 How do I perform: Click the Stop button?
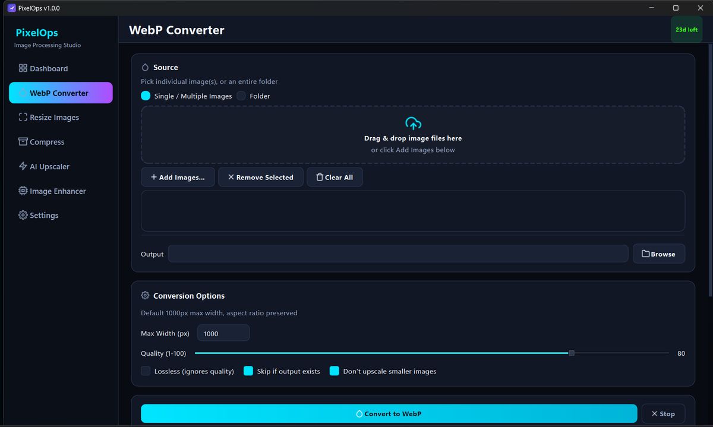pyautogui.click(x=663, y=413)
